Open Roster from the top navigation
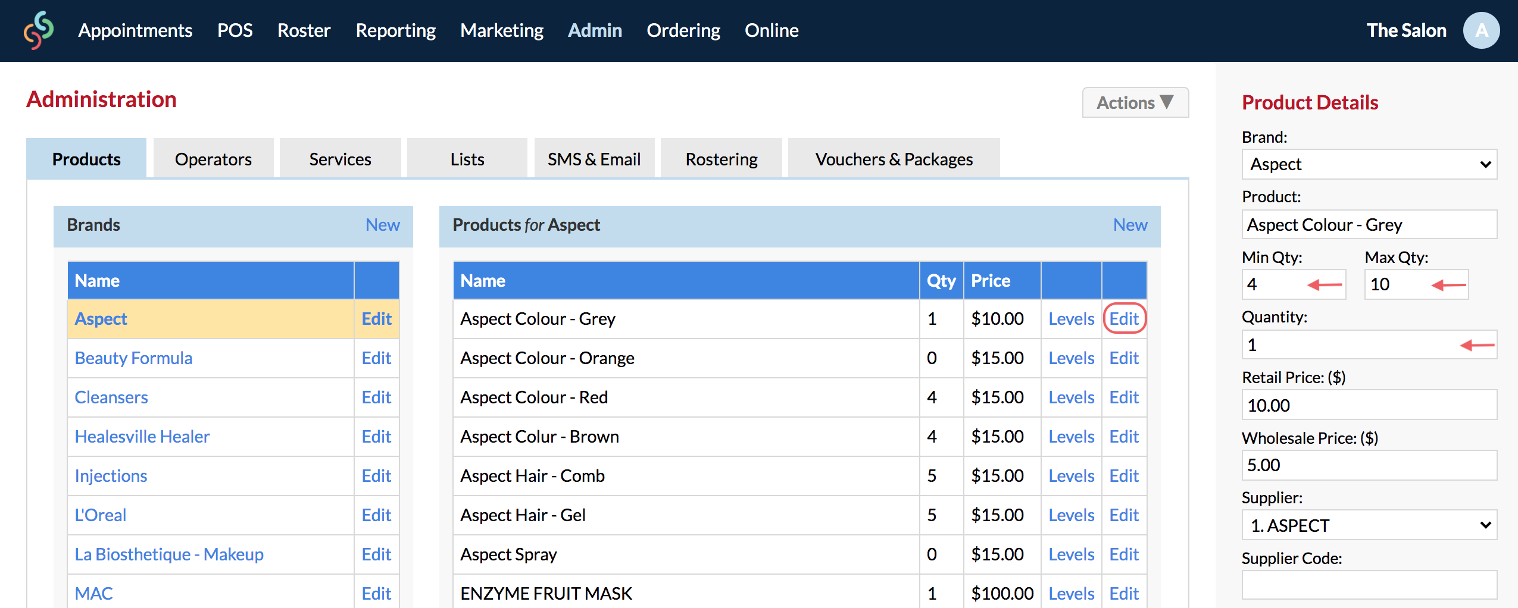Screen dimensions: 1518x608 (x=304, y=30)
